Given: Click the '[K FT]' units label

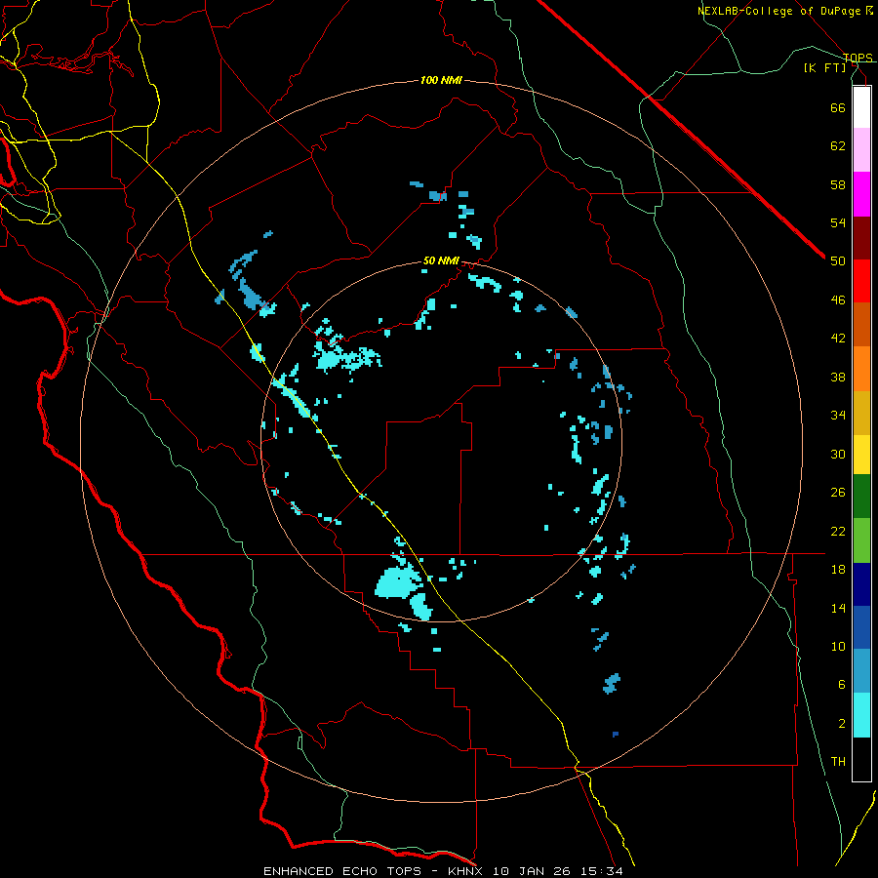Looking at the screenshot, I should pyautogui.click(x=825, y=67).
